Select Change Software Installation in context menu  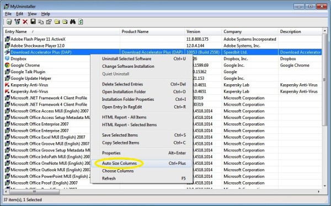142,66
